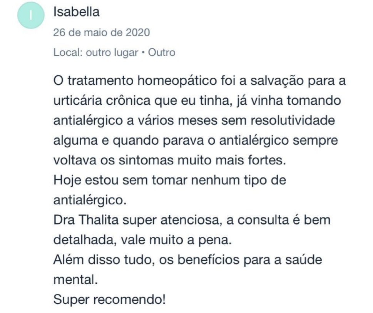Click the sentence 'Hoje estou sem tomar nenhum'
Image resolution: width=373 pixels, height=313 pixels.
pyautogui.click(x=170, y=180)
